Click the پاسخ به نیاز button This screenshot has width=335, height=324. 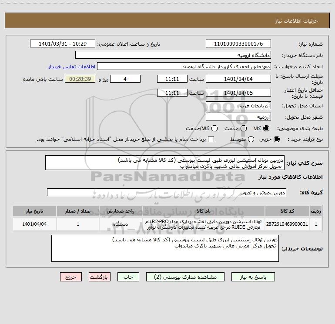click(x=253, y=277)
